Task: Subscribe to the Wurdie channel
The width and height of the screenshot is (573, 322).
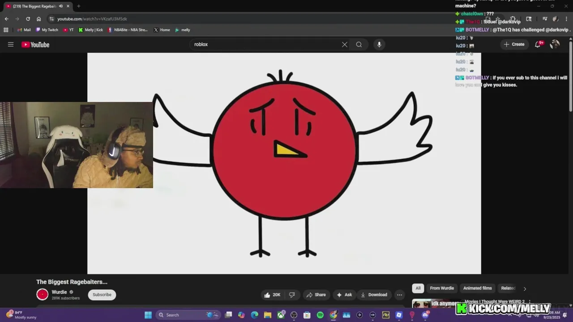Action: point(102,295)
